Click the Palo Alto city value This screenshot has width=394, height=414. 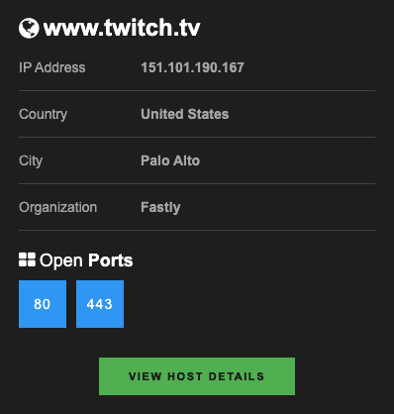click(170, 160)
